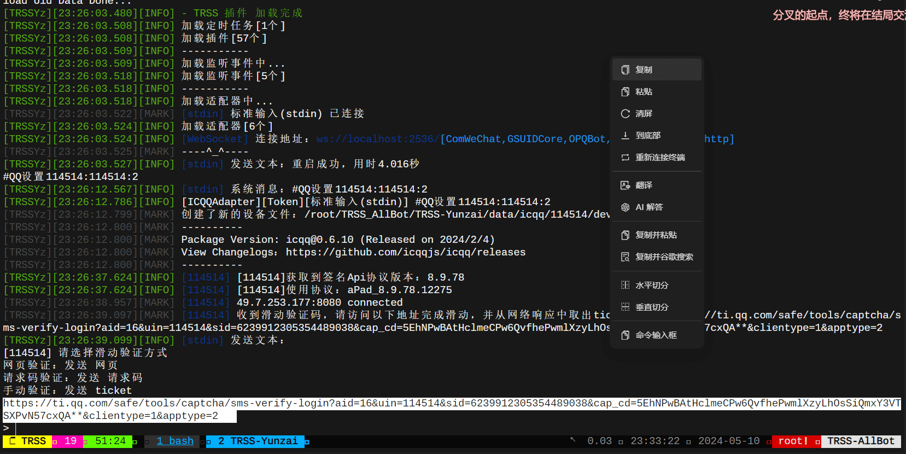Choose 重新连接终端 from the menu

click(x=660, y=157)
